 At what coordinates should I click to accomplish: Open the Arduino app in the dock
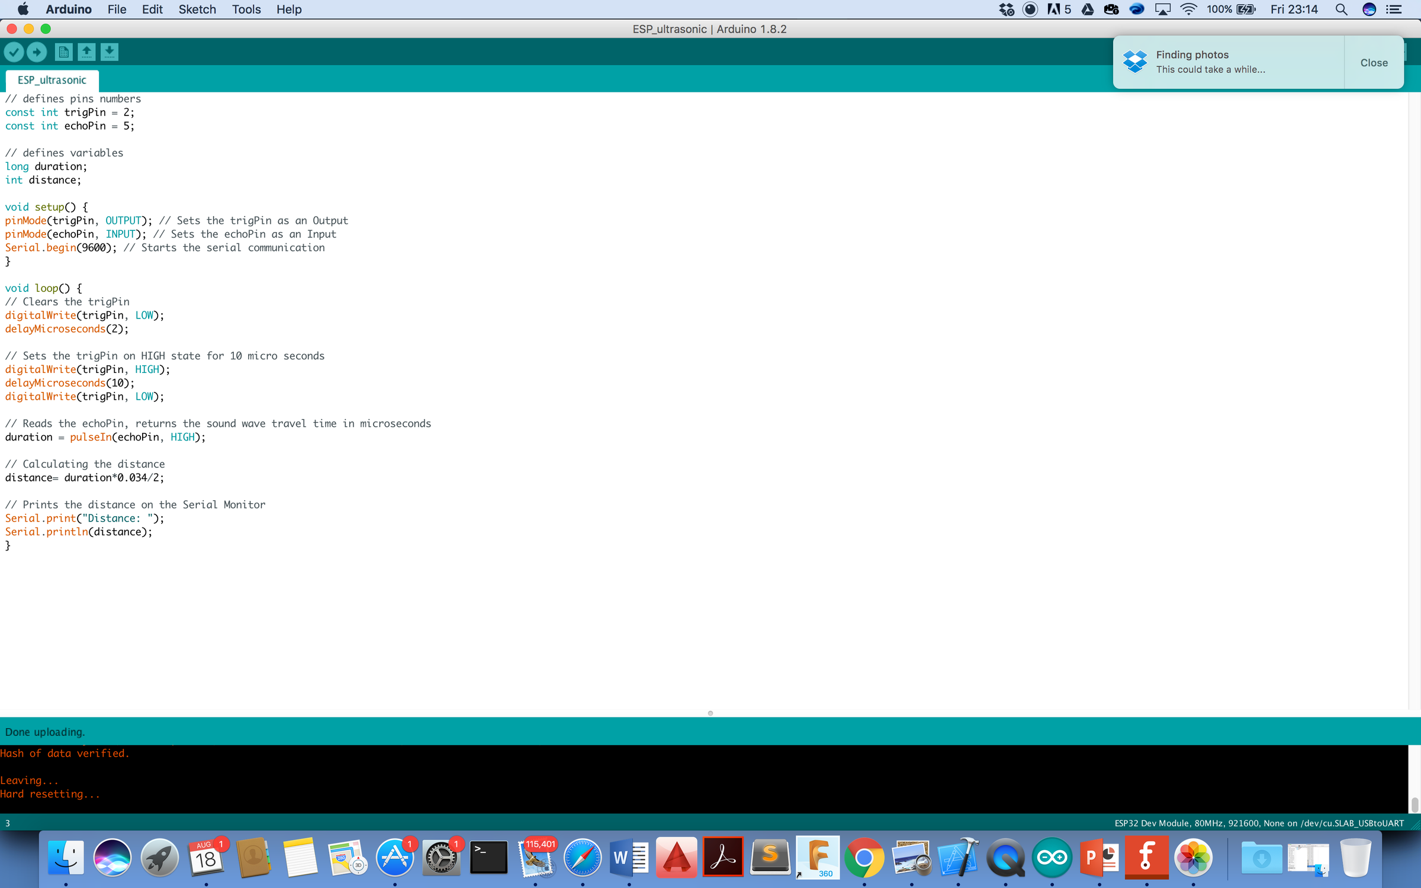(x=1052, y=857)
